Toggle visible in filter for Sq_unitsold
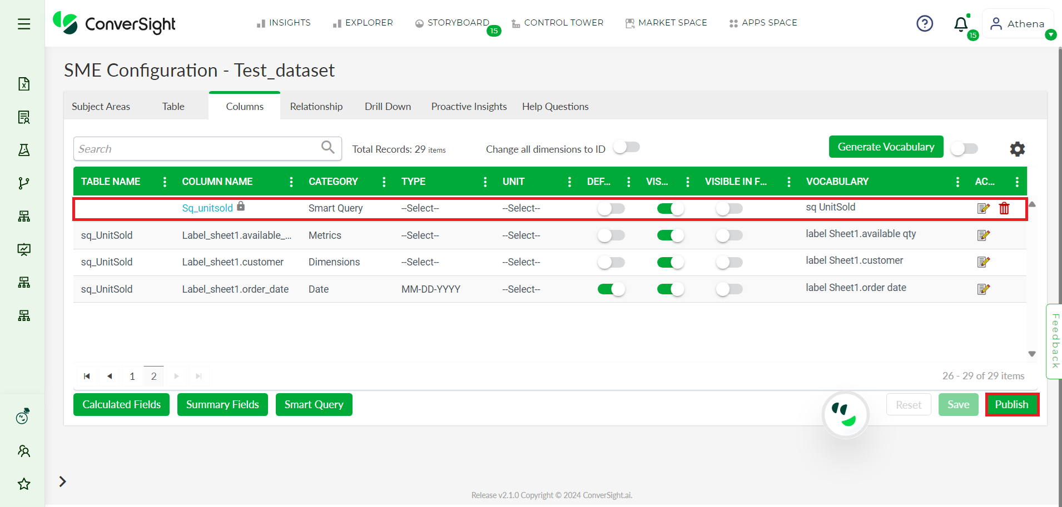Viewport: 1062px width, 507px height. [729, 209]
